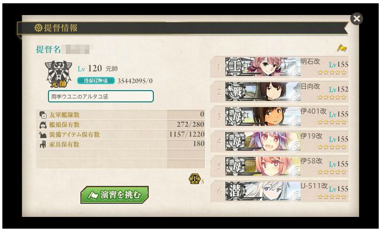Click the yellow flag icon at top right
This screenshot has height=231, width=382.
coord(342,48)
